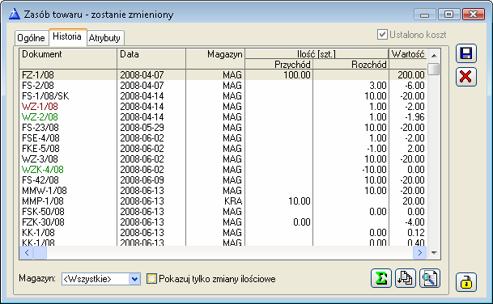Click horizontal scrollbar right arrow
493x304 pixels.
click(x=420, y=253)
